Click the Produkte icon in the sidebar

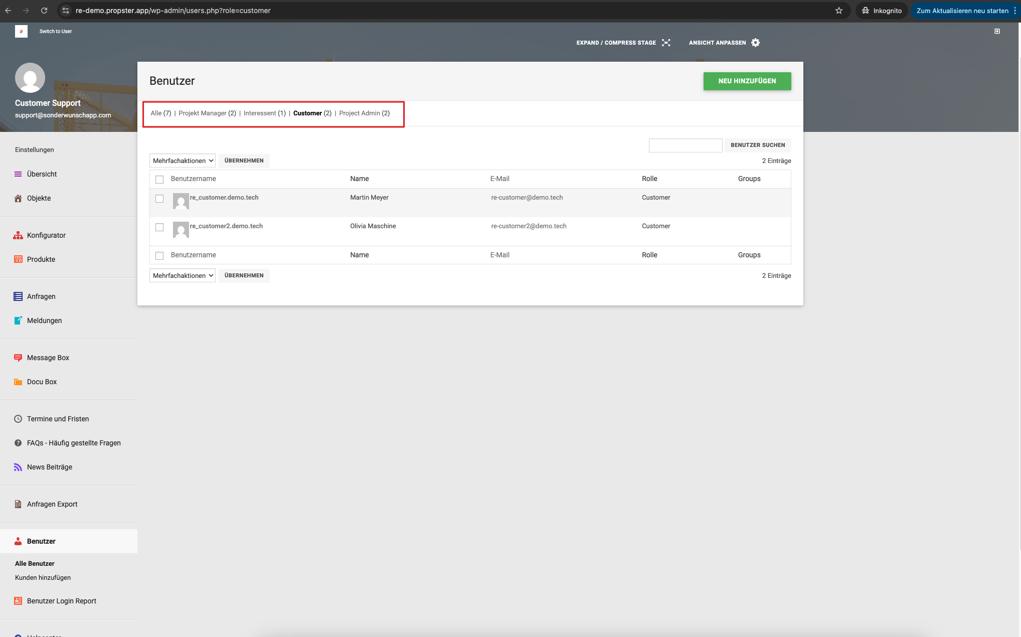tap(18, 259)
